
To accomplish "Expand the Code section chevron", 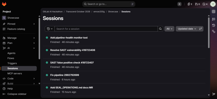I will point(34,79).
